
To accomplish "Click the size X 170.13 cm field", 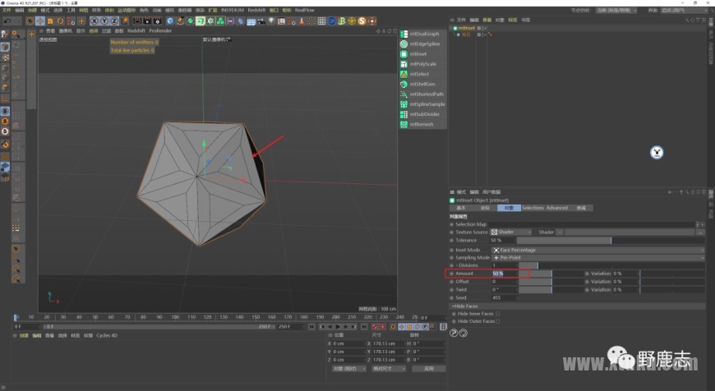I will tap(388, 343).
